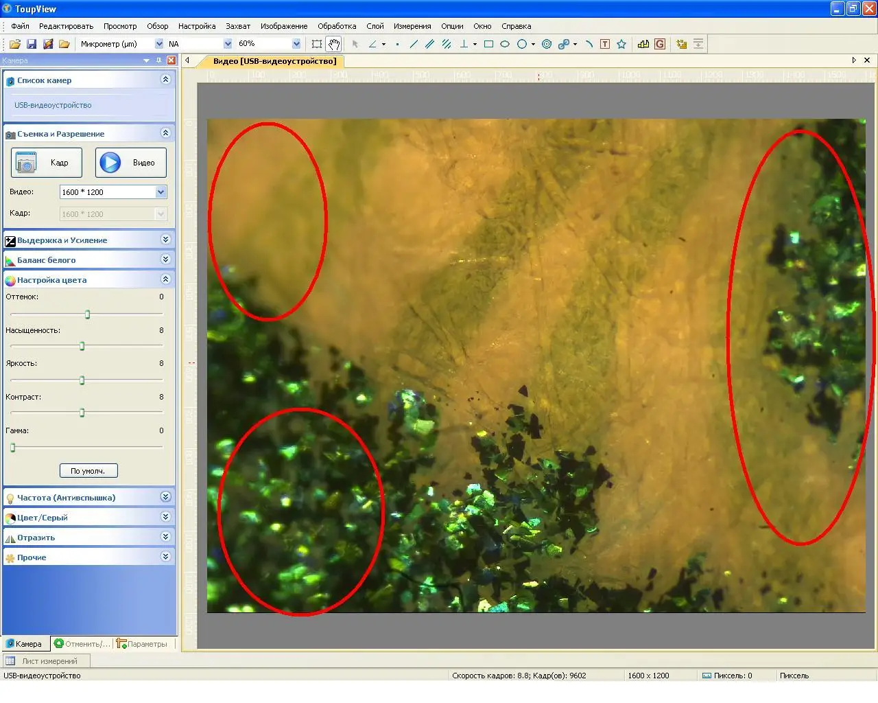Image resolution: width=878 pixels, height=703 pixels.
Task: Open the Обработка menu
Action: (337, 26)
